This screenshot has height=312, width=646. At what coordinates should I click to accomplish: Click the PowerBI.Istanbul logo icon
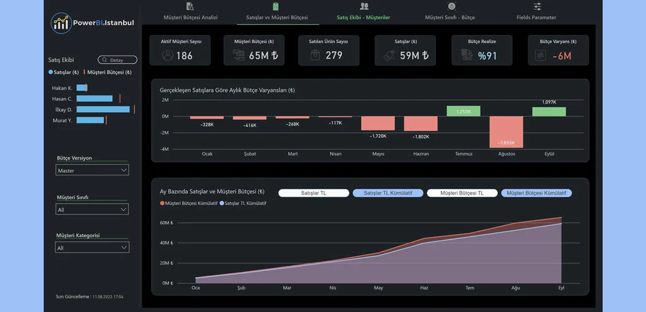pos(62,23)
